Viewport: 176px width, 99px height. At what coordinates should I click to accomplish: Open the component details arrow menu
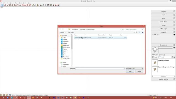174,57
